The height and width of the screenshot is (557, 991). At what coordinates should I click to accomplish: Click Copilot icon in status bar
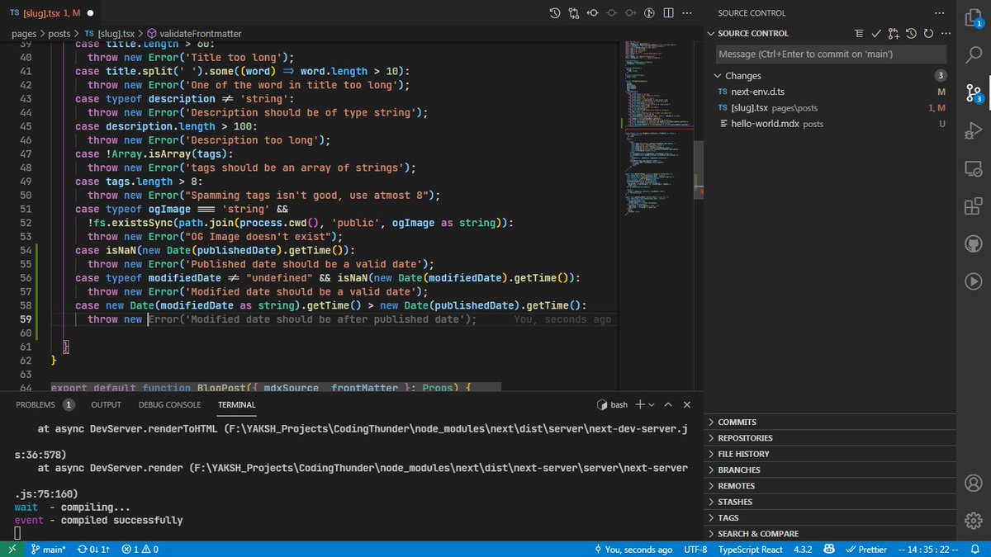[x=827, y=549]
